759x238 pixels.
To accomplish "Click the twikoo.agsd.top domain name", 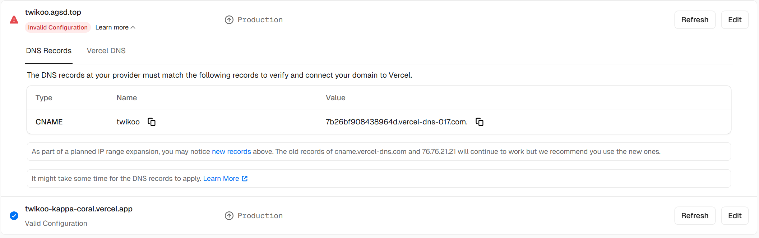I will click(53, 12).
